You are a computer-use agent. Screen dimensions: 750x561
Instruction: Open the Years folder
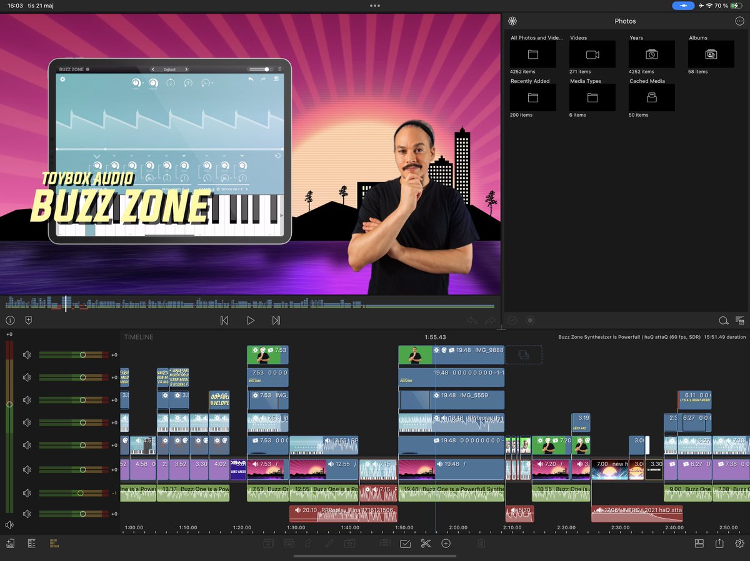coord(651,54)
